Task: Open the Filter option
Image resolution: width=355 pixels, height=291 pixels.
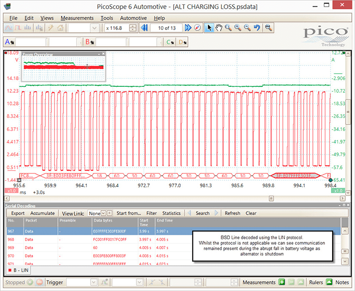Action: click(x=151, y=213)
